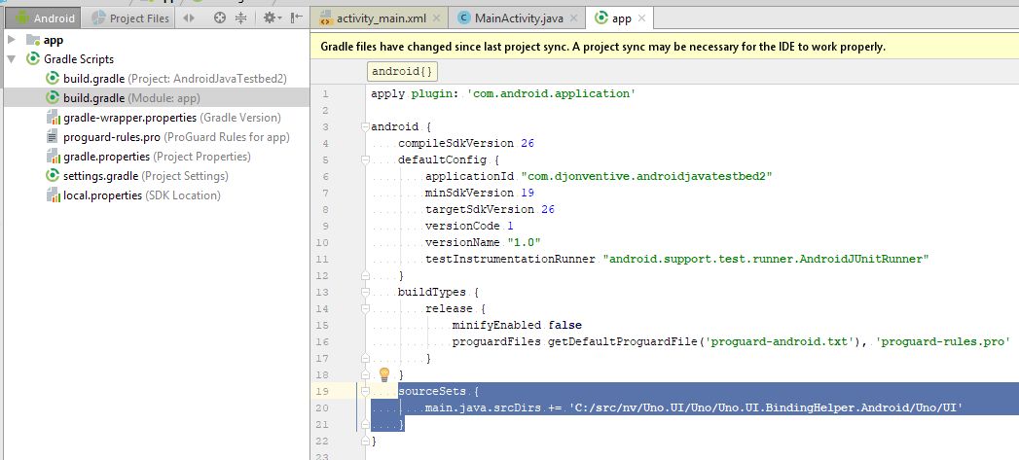
Task: Click 'proguard-rules.pro' string in editor
Action: [x=942, y=341]
